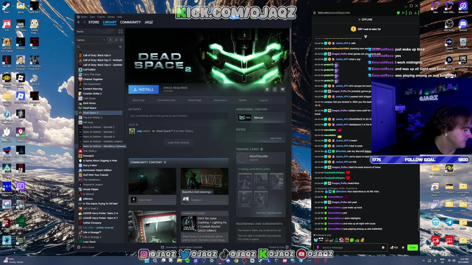Open the Manual additional content entry
This screenshot has height=265, width=472.
click(x=261, y=117)
